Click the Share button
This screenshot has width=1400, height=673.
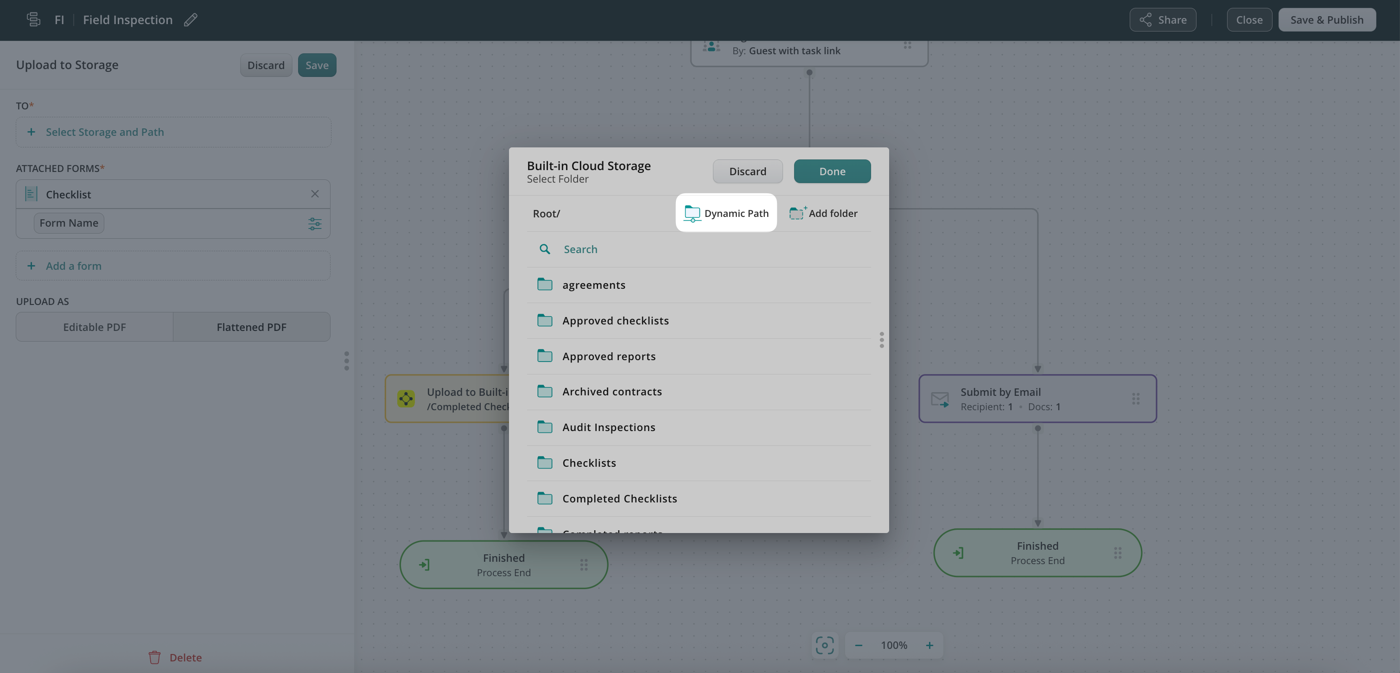coord(1163,20)
